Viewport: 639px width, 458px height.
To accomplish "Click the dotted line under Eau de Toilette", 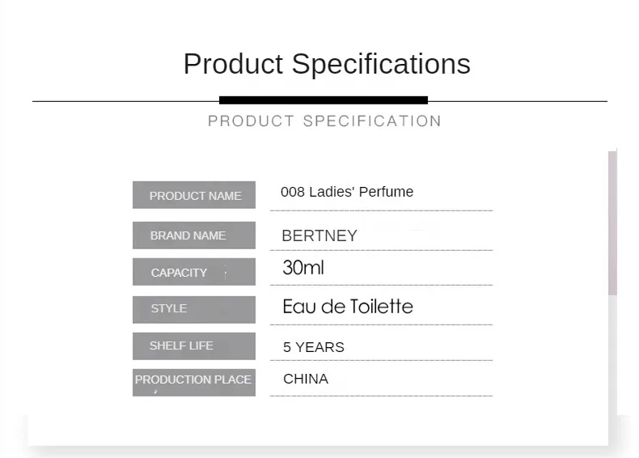I will [381, 324].
